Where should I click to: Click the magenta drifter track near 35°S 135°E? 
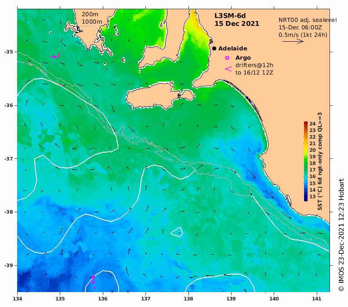[55, 56]
